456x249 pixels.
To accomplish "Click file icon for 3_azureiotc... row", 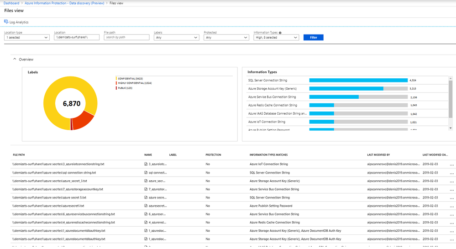I will 146,164.
